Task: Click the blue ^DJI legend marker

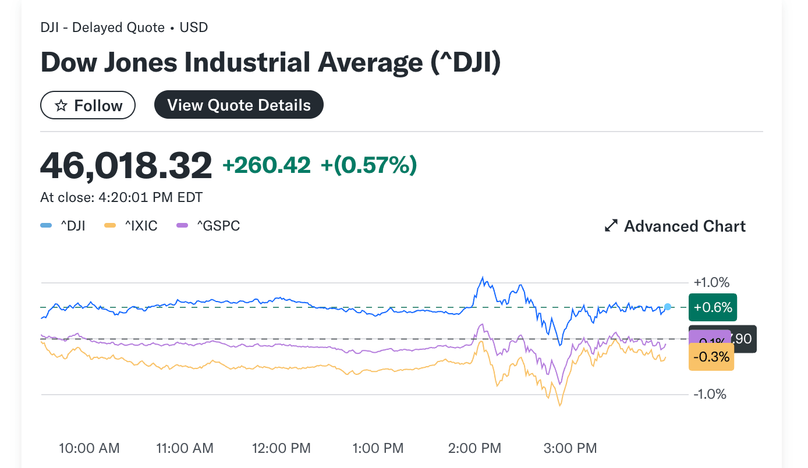Action: pos(47,226)
